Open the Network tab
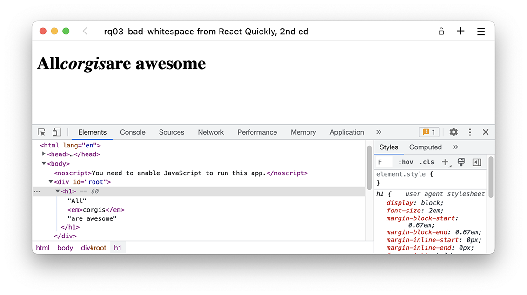Viewport: 527px width, 295px height. point(211,132)
